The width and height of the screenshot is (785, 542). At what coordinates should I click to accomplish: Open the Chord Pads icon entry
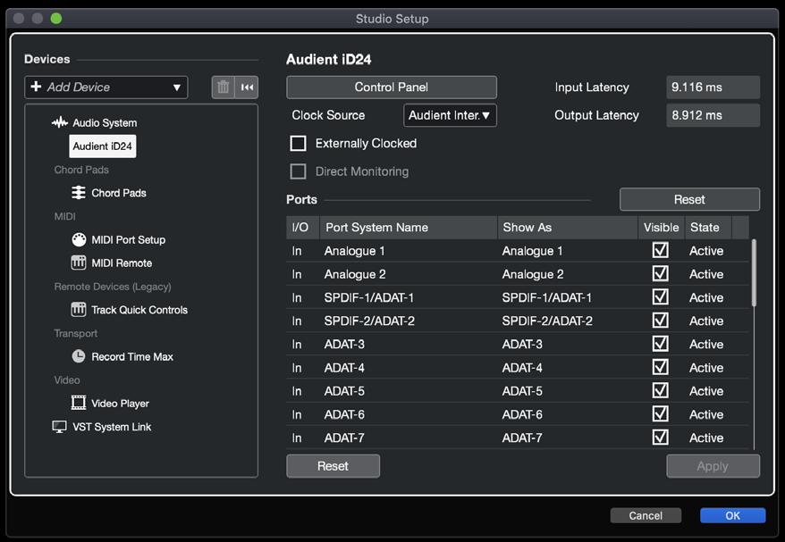79,193
